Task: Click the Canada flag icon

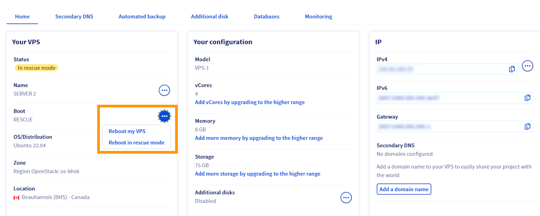Action: [x=16, y=198]
